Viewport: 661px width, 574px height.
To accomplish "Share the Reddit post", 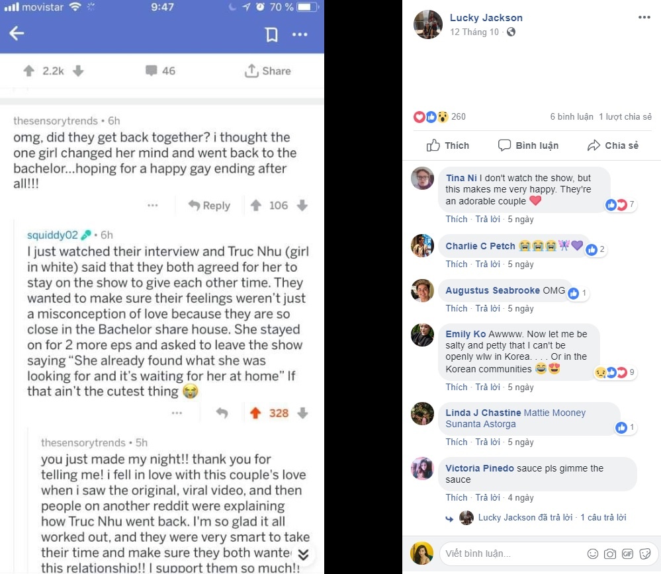I will [x=267, y=71].
